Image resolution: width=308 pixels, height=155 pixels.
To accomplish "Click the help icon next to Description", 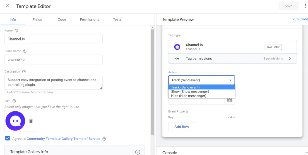I will pyautogui.click(x=24, y=72).
